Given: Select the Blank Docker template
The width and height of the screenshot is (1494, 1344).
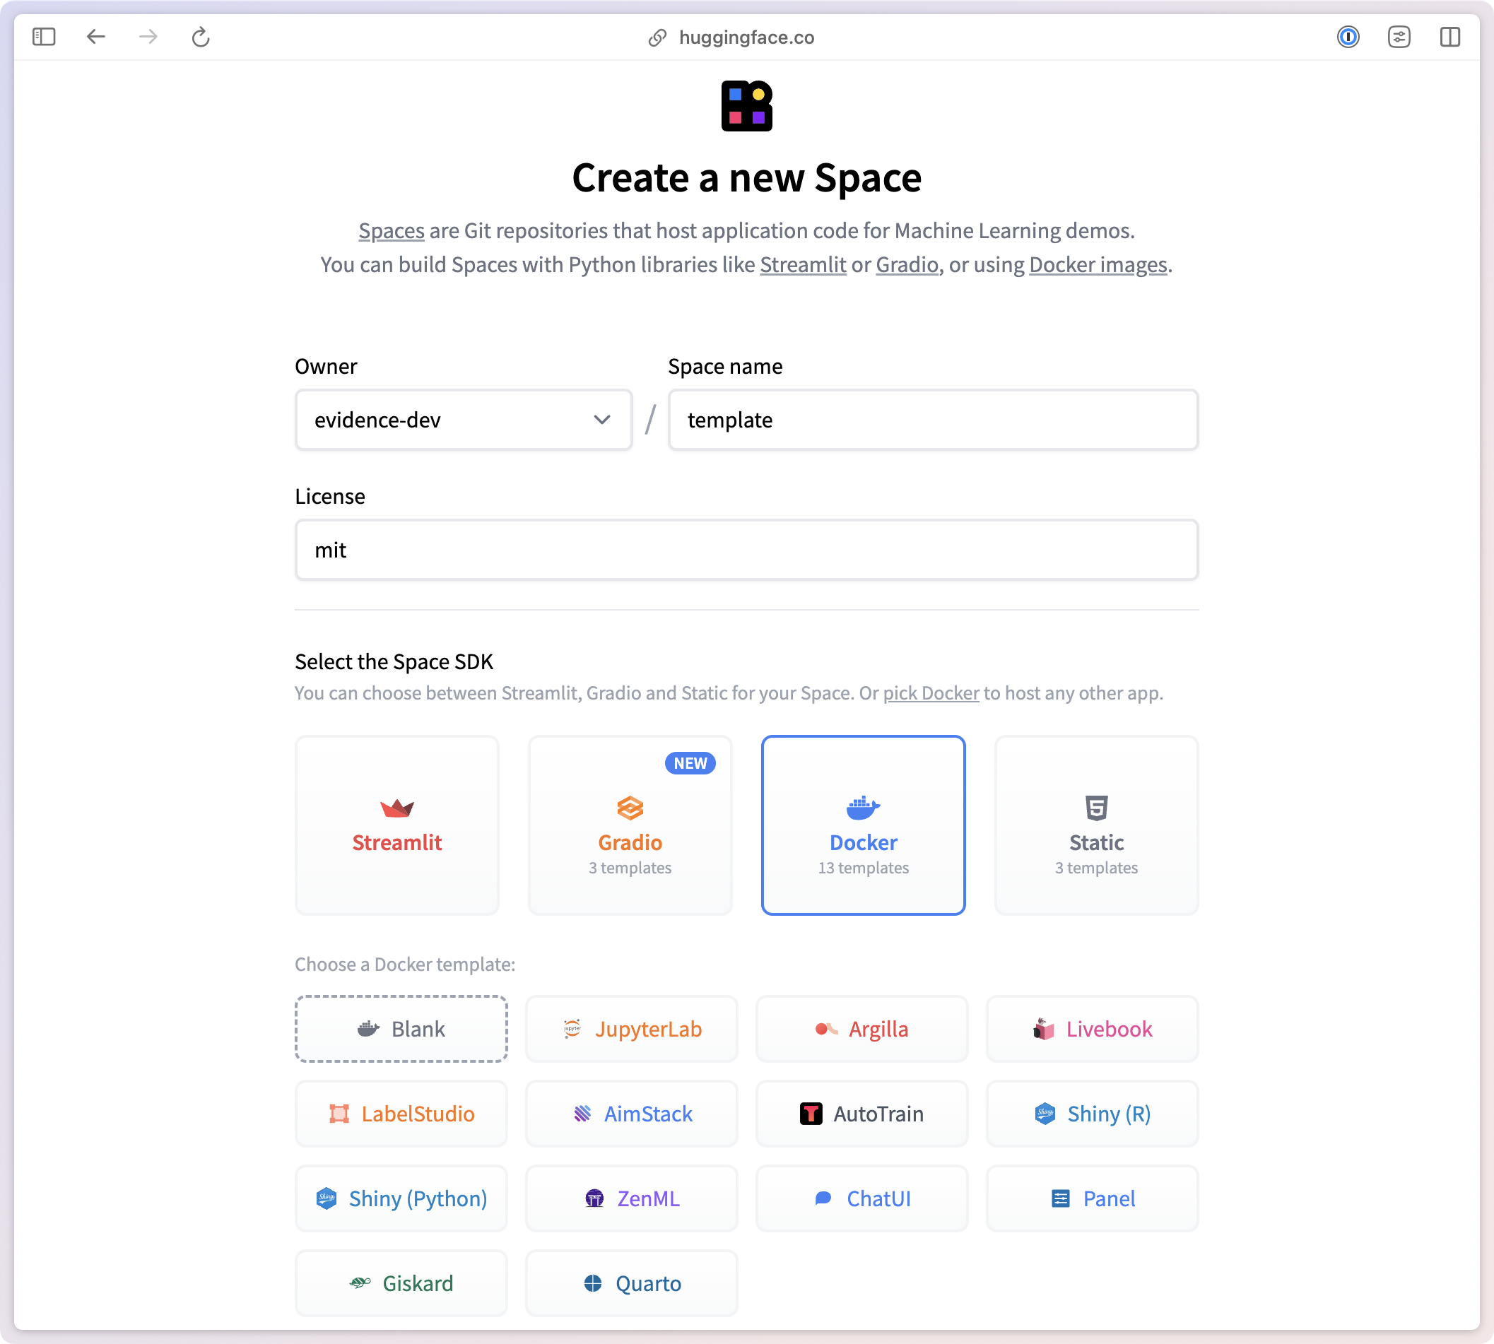Looking at the screenshot, I should pyautogui.click(x=401, y=1027).
